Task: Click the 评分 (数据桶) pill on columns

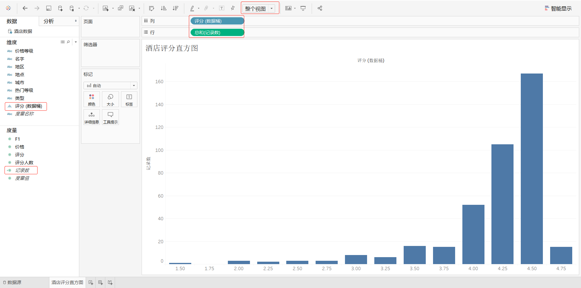Action: pyautogui.click(x=217, y=21)
